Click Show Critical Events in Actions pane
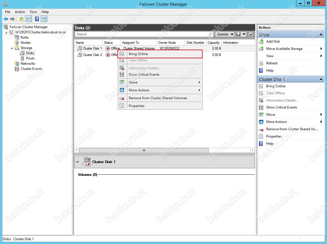This screenshot has width=327, height=244. pyautogui.click(x=282, y=107)
